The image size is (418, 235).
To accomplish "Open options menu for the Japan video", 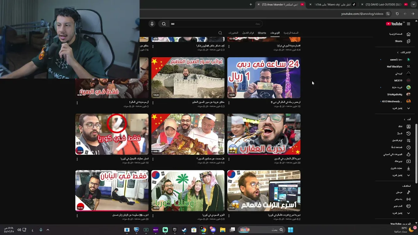I will (x=77, y=215).
